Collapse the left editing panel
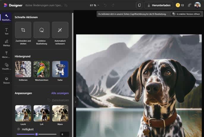This screenshot has height=137, width=204. 75,102
